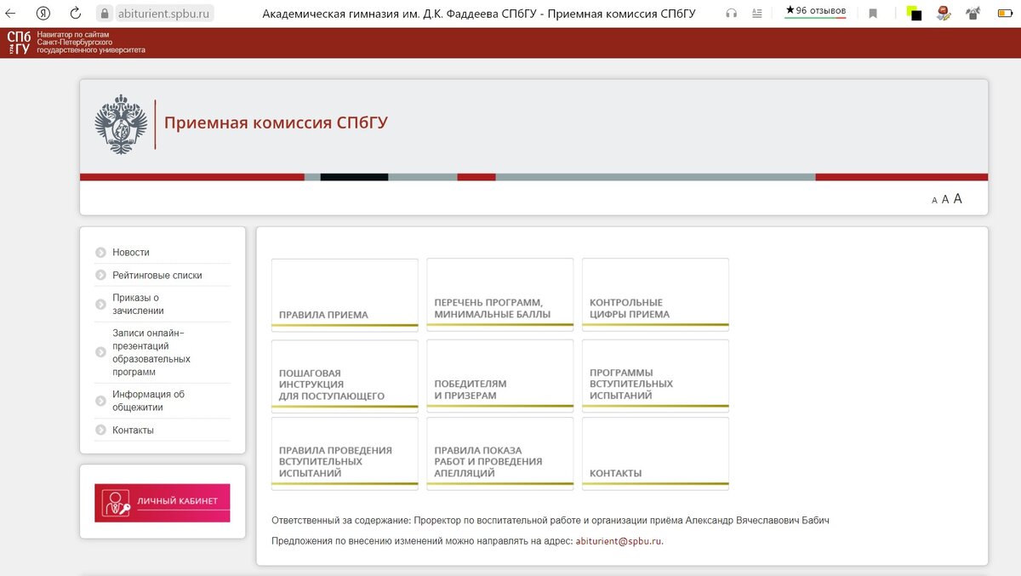The width and height of the screenshot is (1021, 576).
Task: Open Рейтинговые списки in sidebar
Action: tap(157, 276)
